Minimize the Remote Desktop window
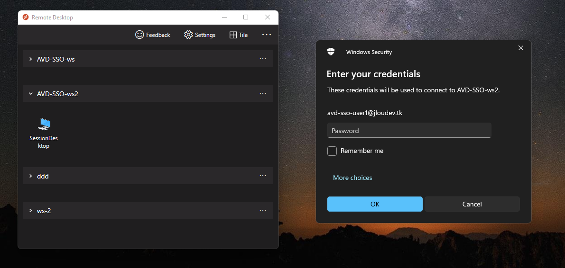565x268 pixels. 224,17
